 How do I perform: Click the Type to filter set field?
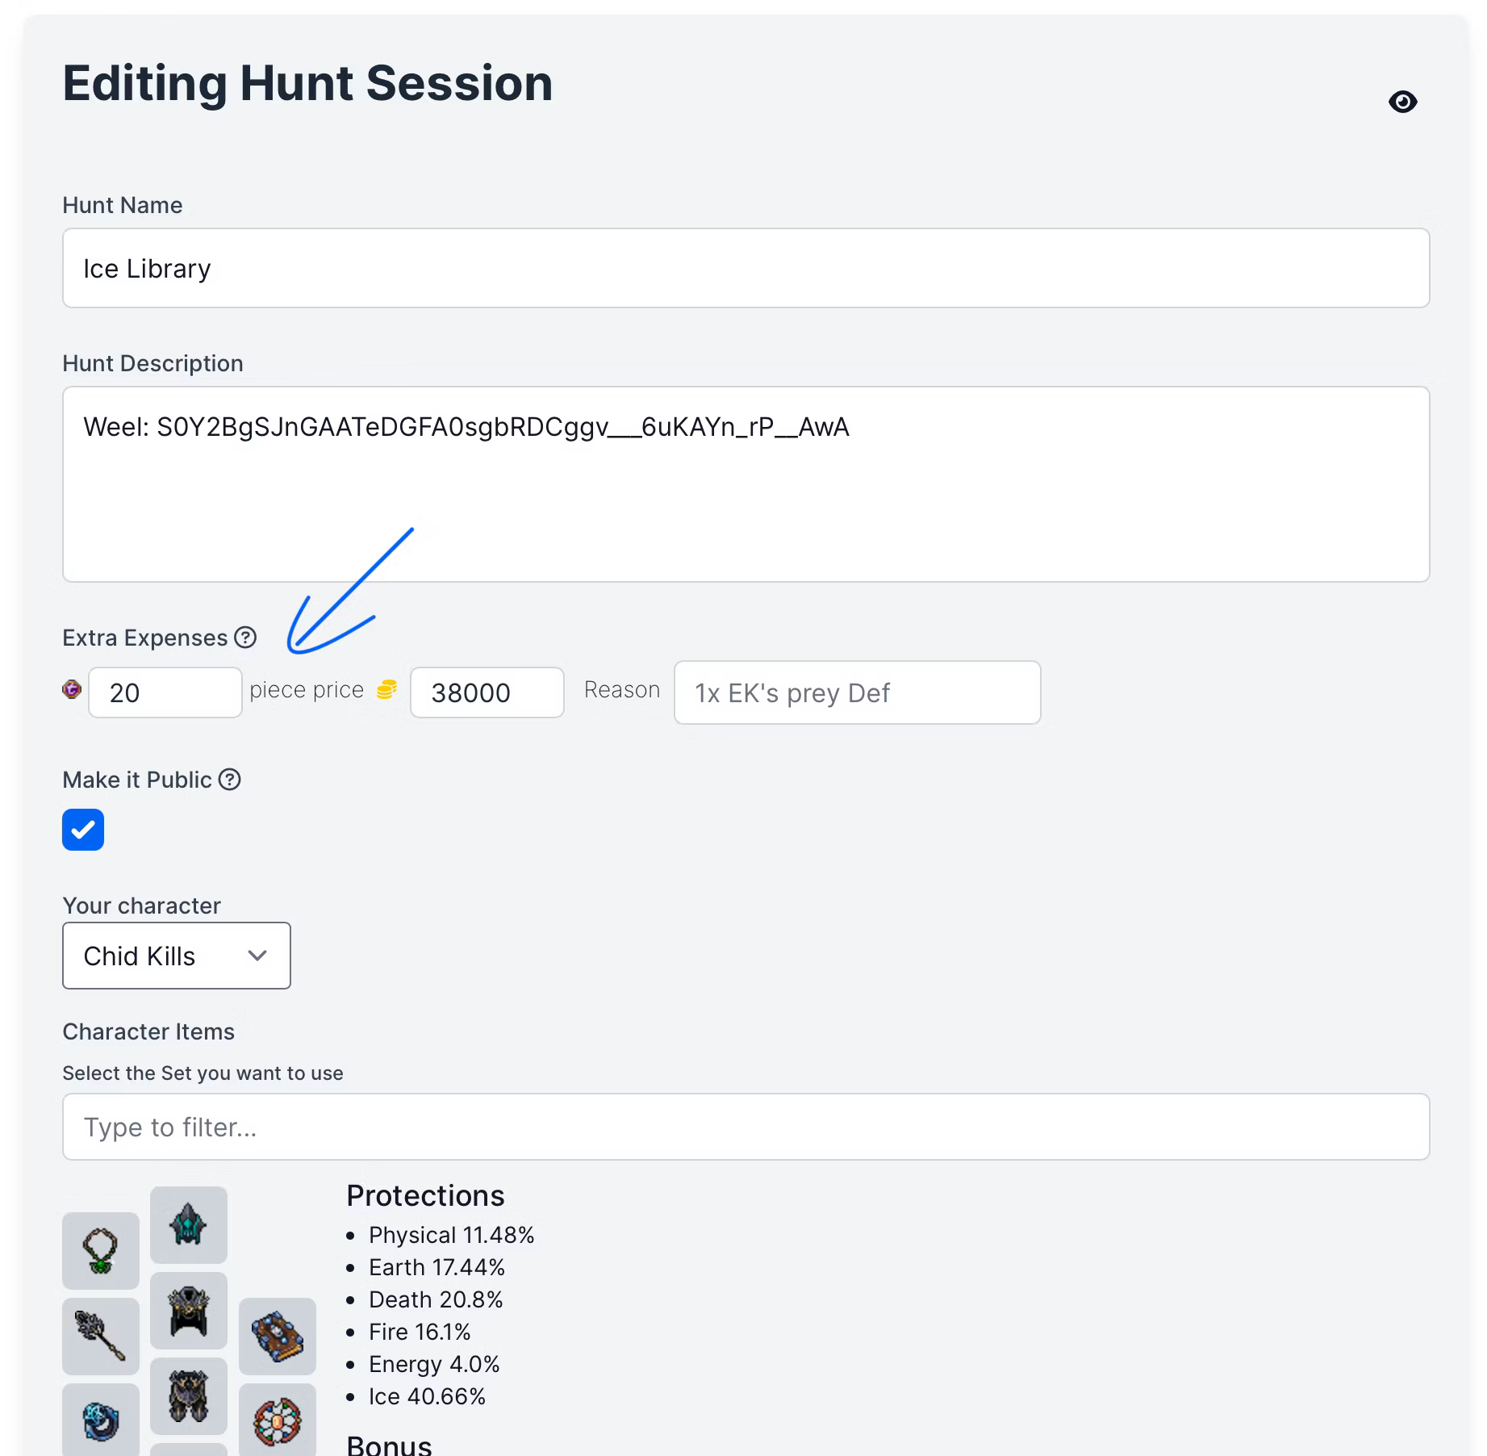click(746, 1127)
